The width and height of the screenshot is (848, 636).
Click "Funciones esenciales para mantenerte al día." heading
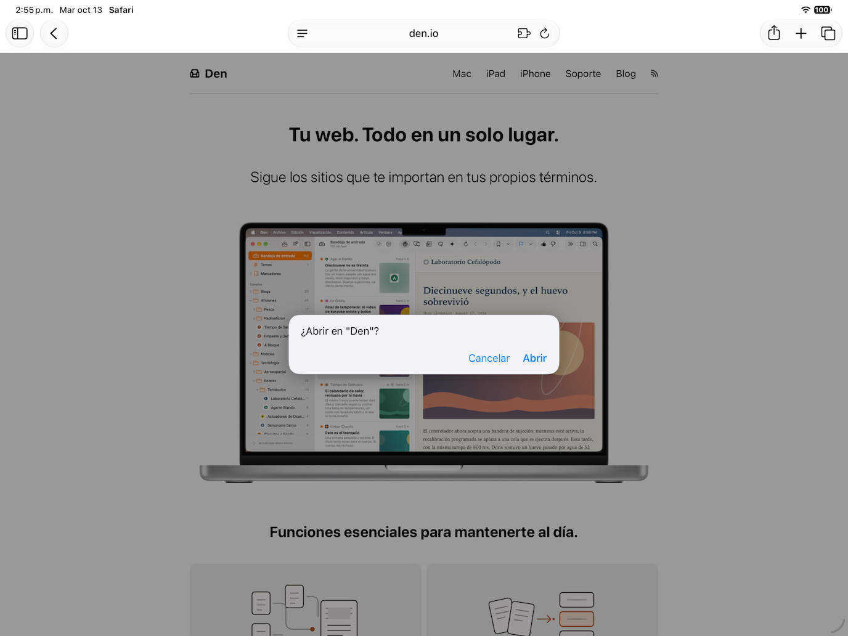(x=424, y=532)
